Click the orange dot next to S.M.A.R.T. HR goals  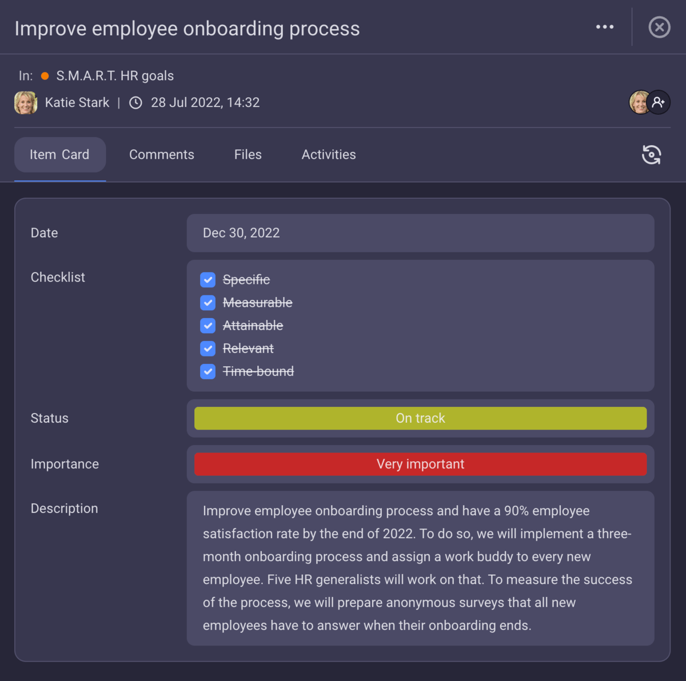[44, 75]
